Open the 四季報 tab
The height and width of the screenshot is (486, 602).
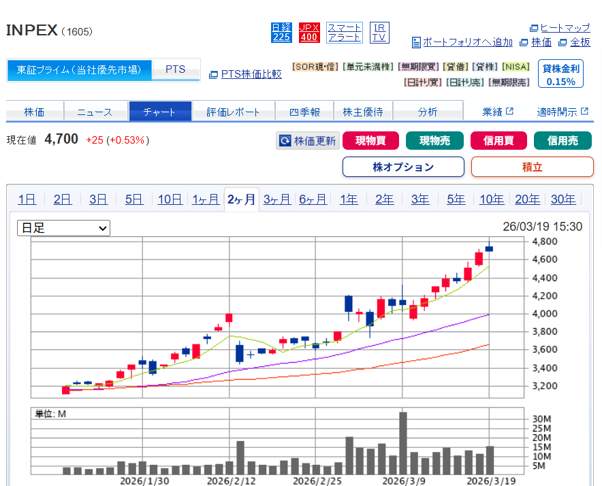click(304, 112)
